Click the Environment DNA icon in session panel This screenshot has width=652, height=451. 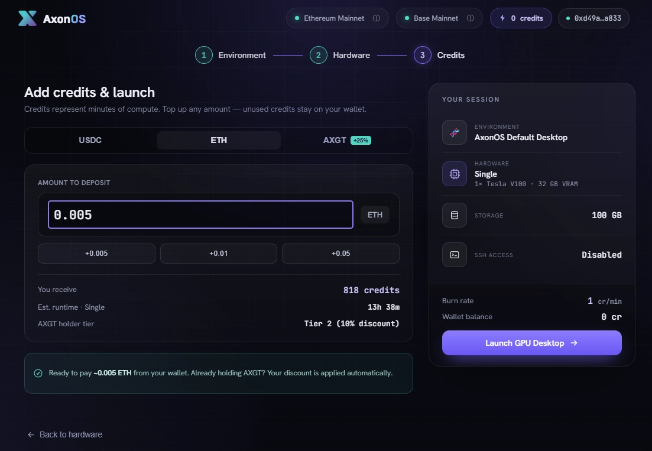[x=455, y=132]
